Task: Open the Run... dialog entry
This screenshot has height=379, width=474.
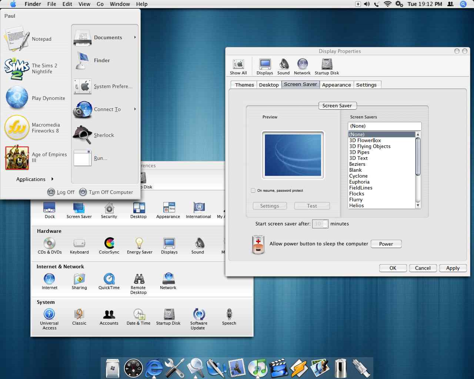Action: tap(91, 158)
